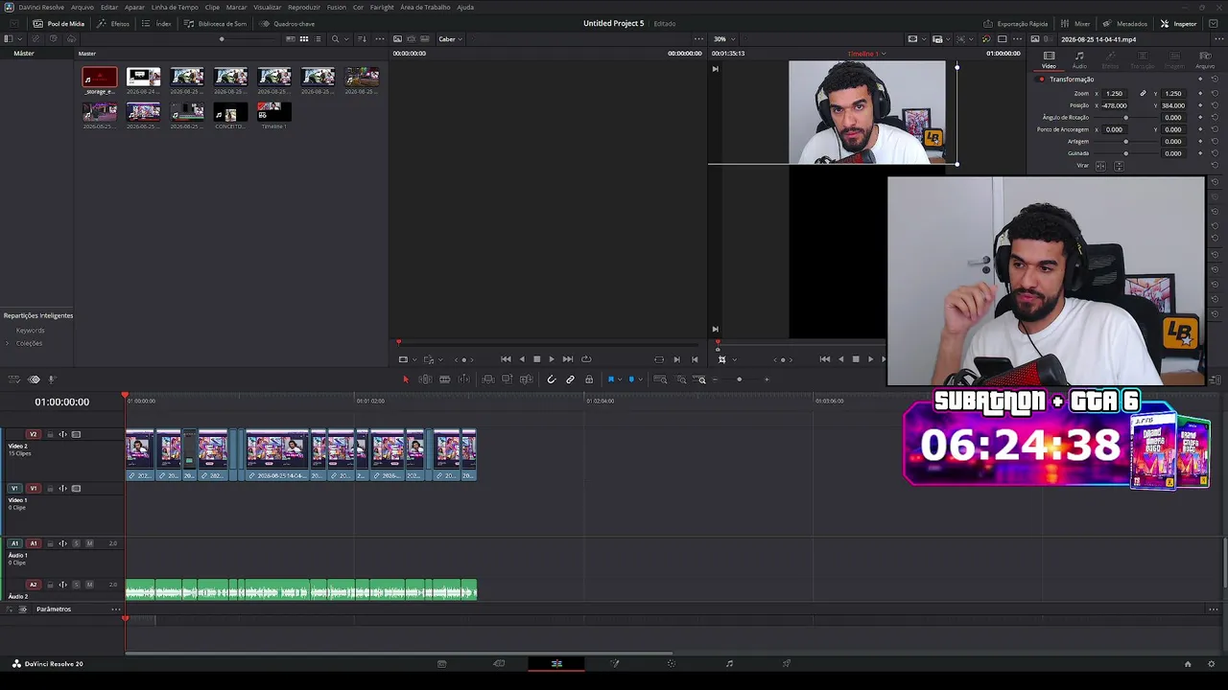Switch to the inspector Arquivo tab
Viewport: 1228px width, 690px height.
pos(1205,60)
